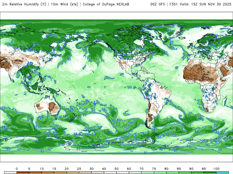Click the legend value label "0"

click(x=17, y=169)
